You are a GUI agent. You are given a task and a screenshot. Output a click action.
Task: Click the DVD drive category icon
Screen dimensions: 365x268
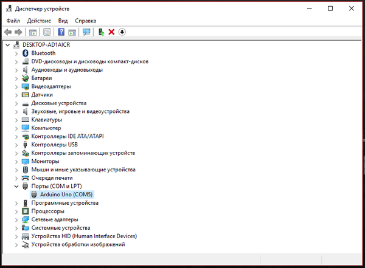tap(26, 61)
